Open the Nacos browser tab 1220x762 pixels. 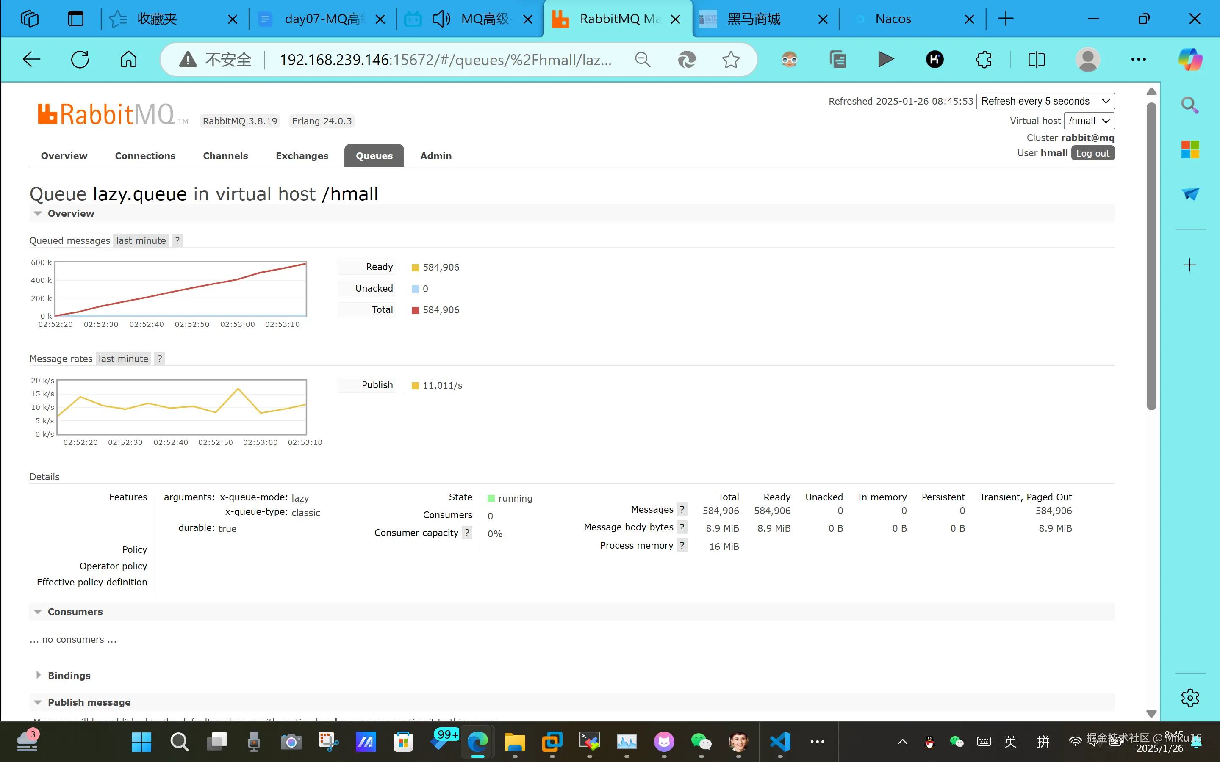pyautogui.click(x=893, y=19)
